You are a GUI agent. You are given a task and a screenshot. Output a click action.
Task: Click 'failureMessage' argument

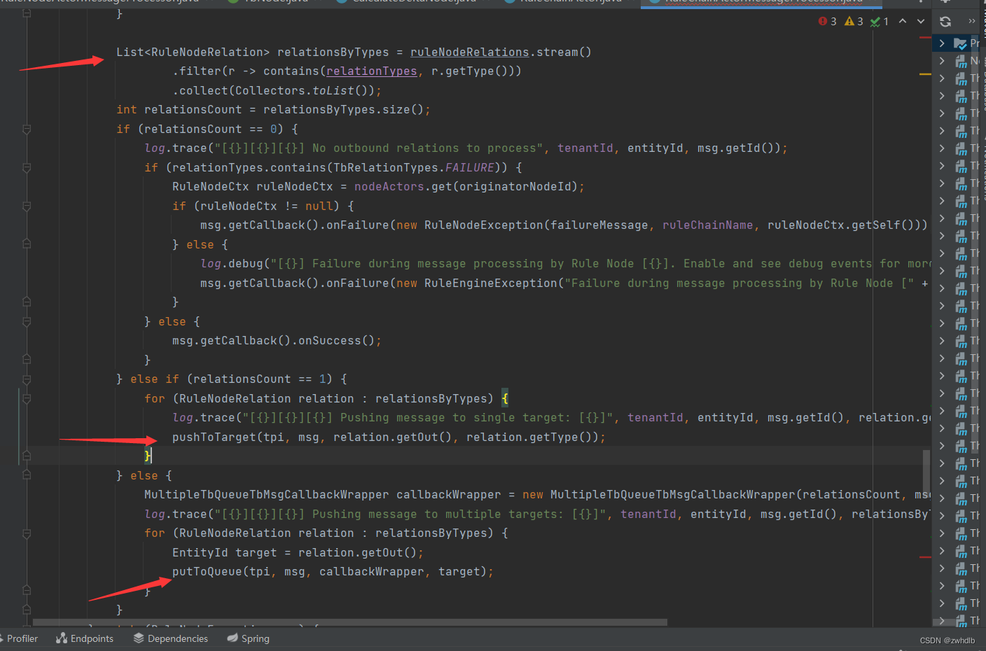click(x=599, y=225)
